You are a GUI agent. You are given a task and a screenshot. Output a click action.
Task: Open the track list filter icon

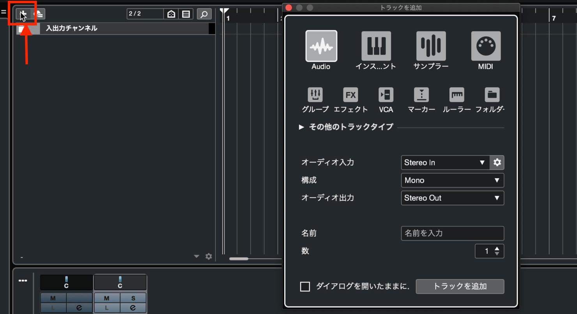[186, 14]
